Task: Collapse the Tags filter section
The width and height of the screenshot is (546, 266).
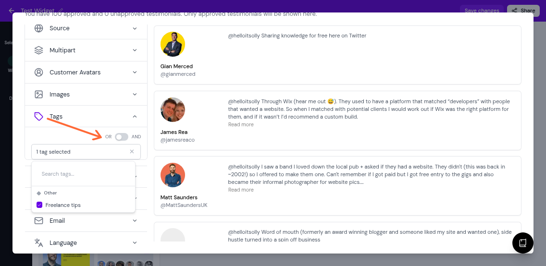Action: [x=135, y=117]
